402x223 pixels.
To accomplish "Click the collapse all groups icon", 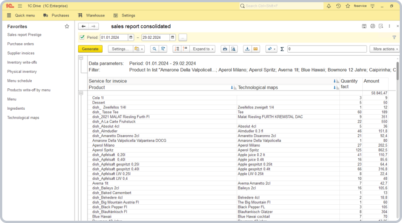I will point(177,49).
